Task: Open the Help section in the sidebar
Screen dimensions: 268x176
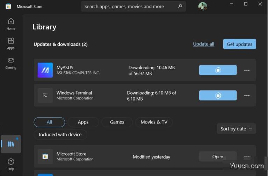Action: tap(11, 165)
